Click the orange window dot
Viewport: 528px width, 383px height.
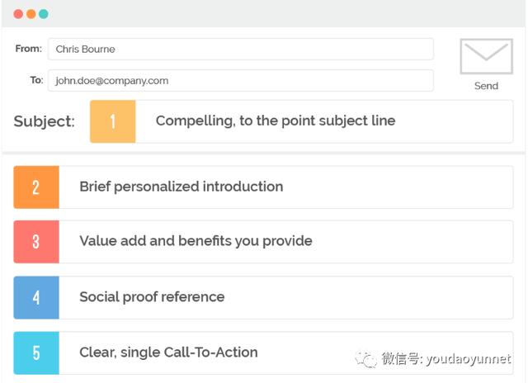[x=31, y=14]
